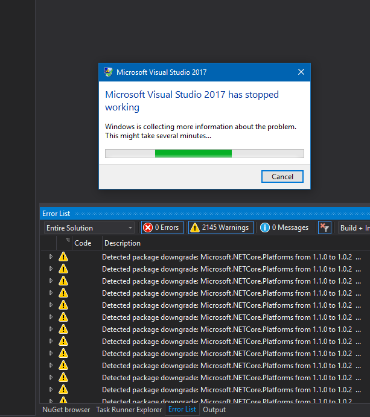Click the funnel filter icon with red X
The image size is (370, 417).
click(x=325, y=228)
